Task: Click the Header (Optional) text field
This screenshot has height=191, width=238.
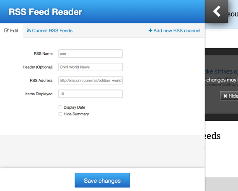Action: 91,67
